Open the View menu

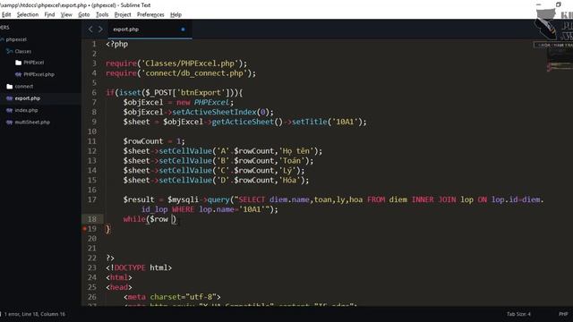66,14
